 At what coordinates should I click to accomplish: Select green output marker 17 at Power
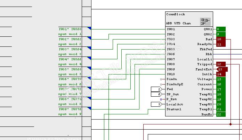click(221, 89)
